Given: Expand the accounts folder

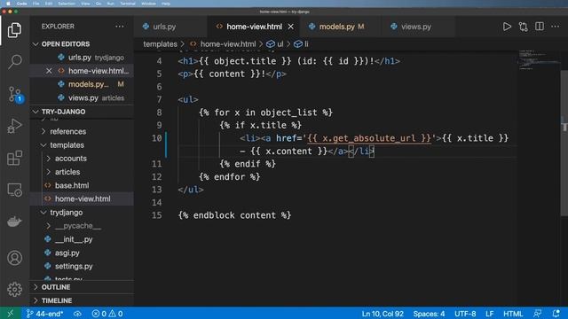Looking at the screenshot, I should click(82, 159).
